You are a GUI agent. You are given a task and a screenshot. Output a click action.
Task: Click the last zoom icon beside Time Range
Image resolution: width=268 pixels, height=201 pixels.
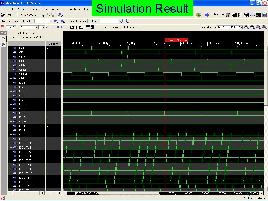[x=264, y=27]
